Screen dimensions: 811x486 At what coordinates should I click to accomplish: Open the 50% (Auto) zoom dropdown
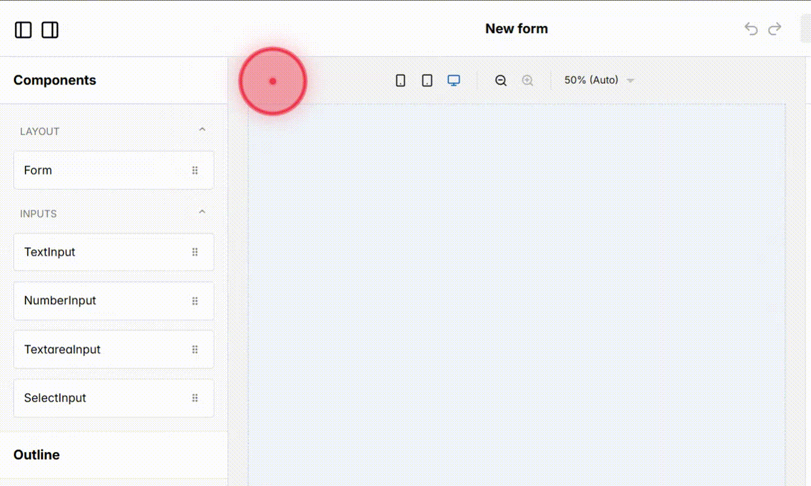[597, 80]
